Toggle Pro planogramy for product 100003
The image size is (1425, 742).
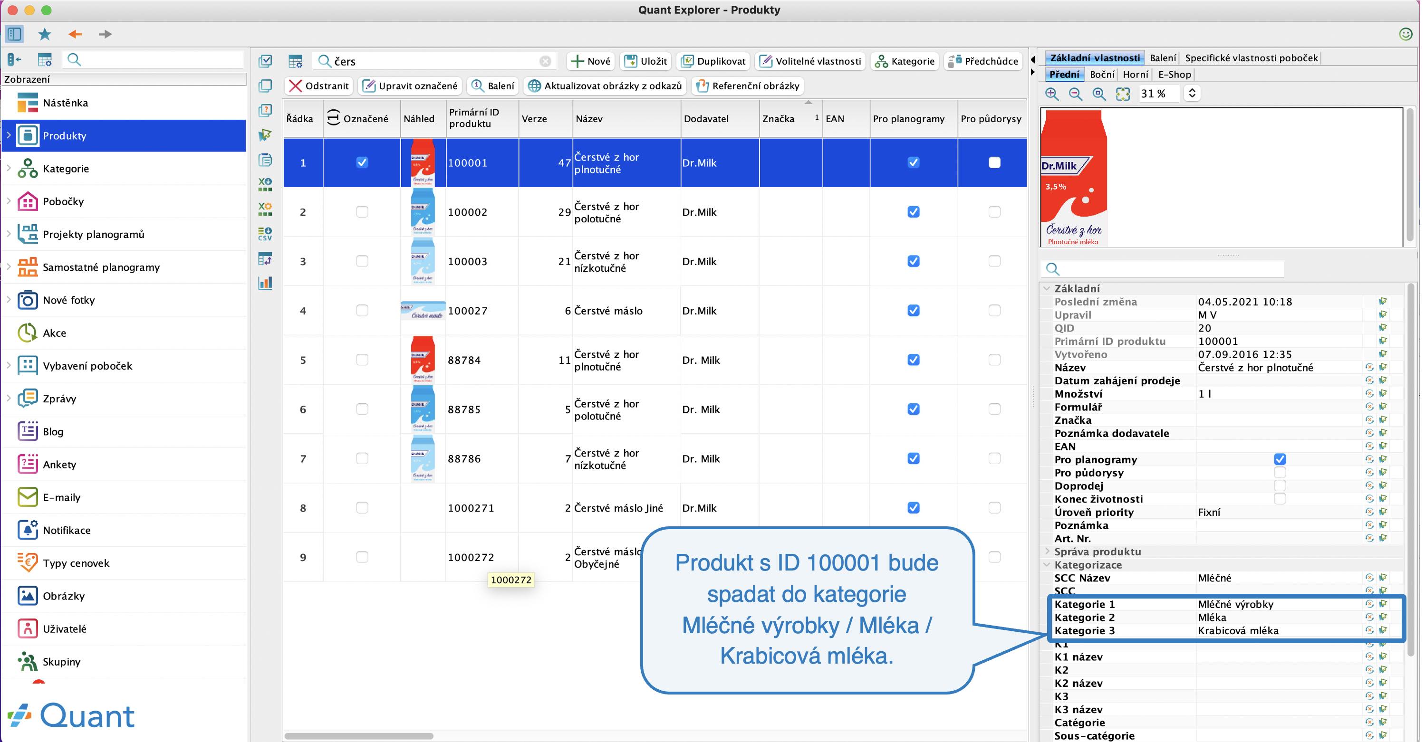tap(913, 261)
